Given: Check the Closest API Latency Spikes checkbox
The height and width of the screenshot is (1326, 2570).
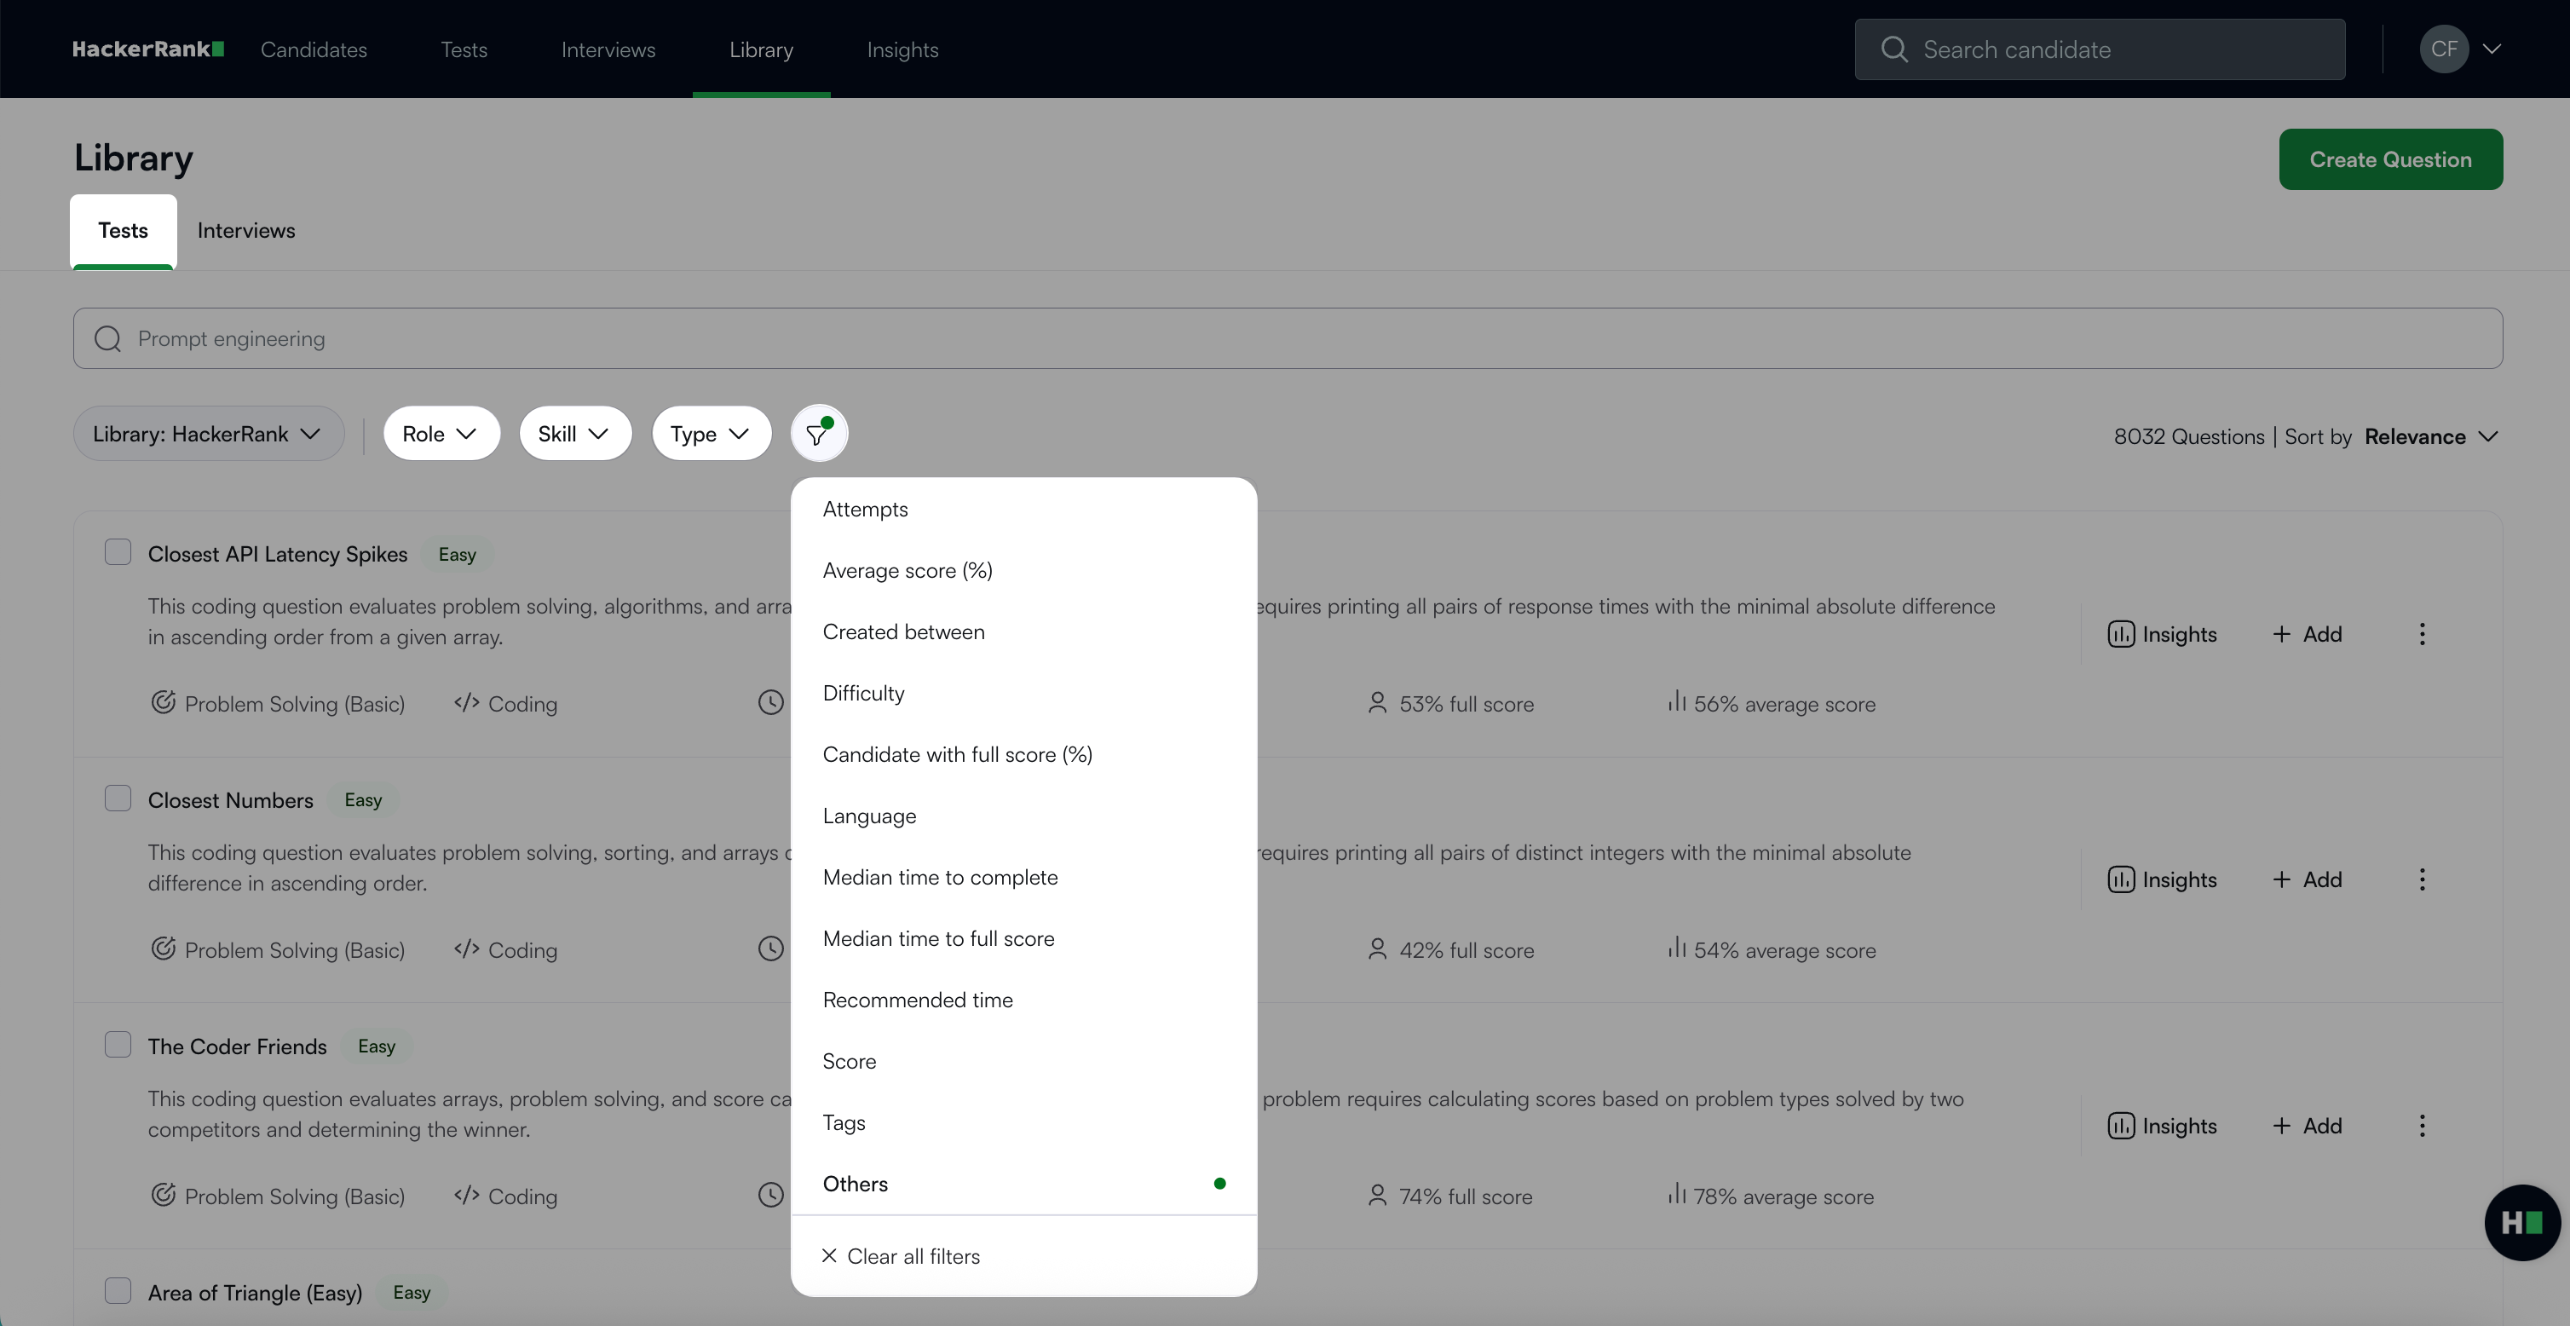Looking at the screenshot, I should tap(118, 553).
